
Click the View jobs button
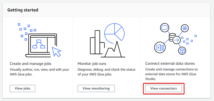click(22, 88)
